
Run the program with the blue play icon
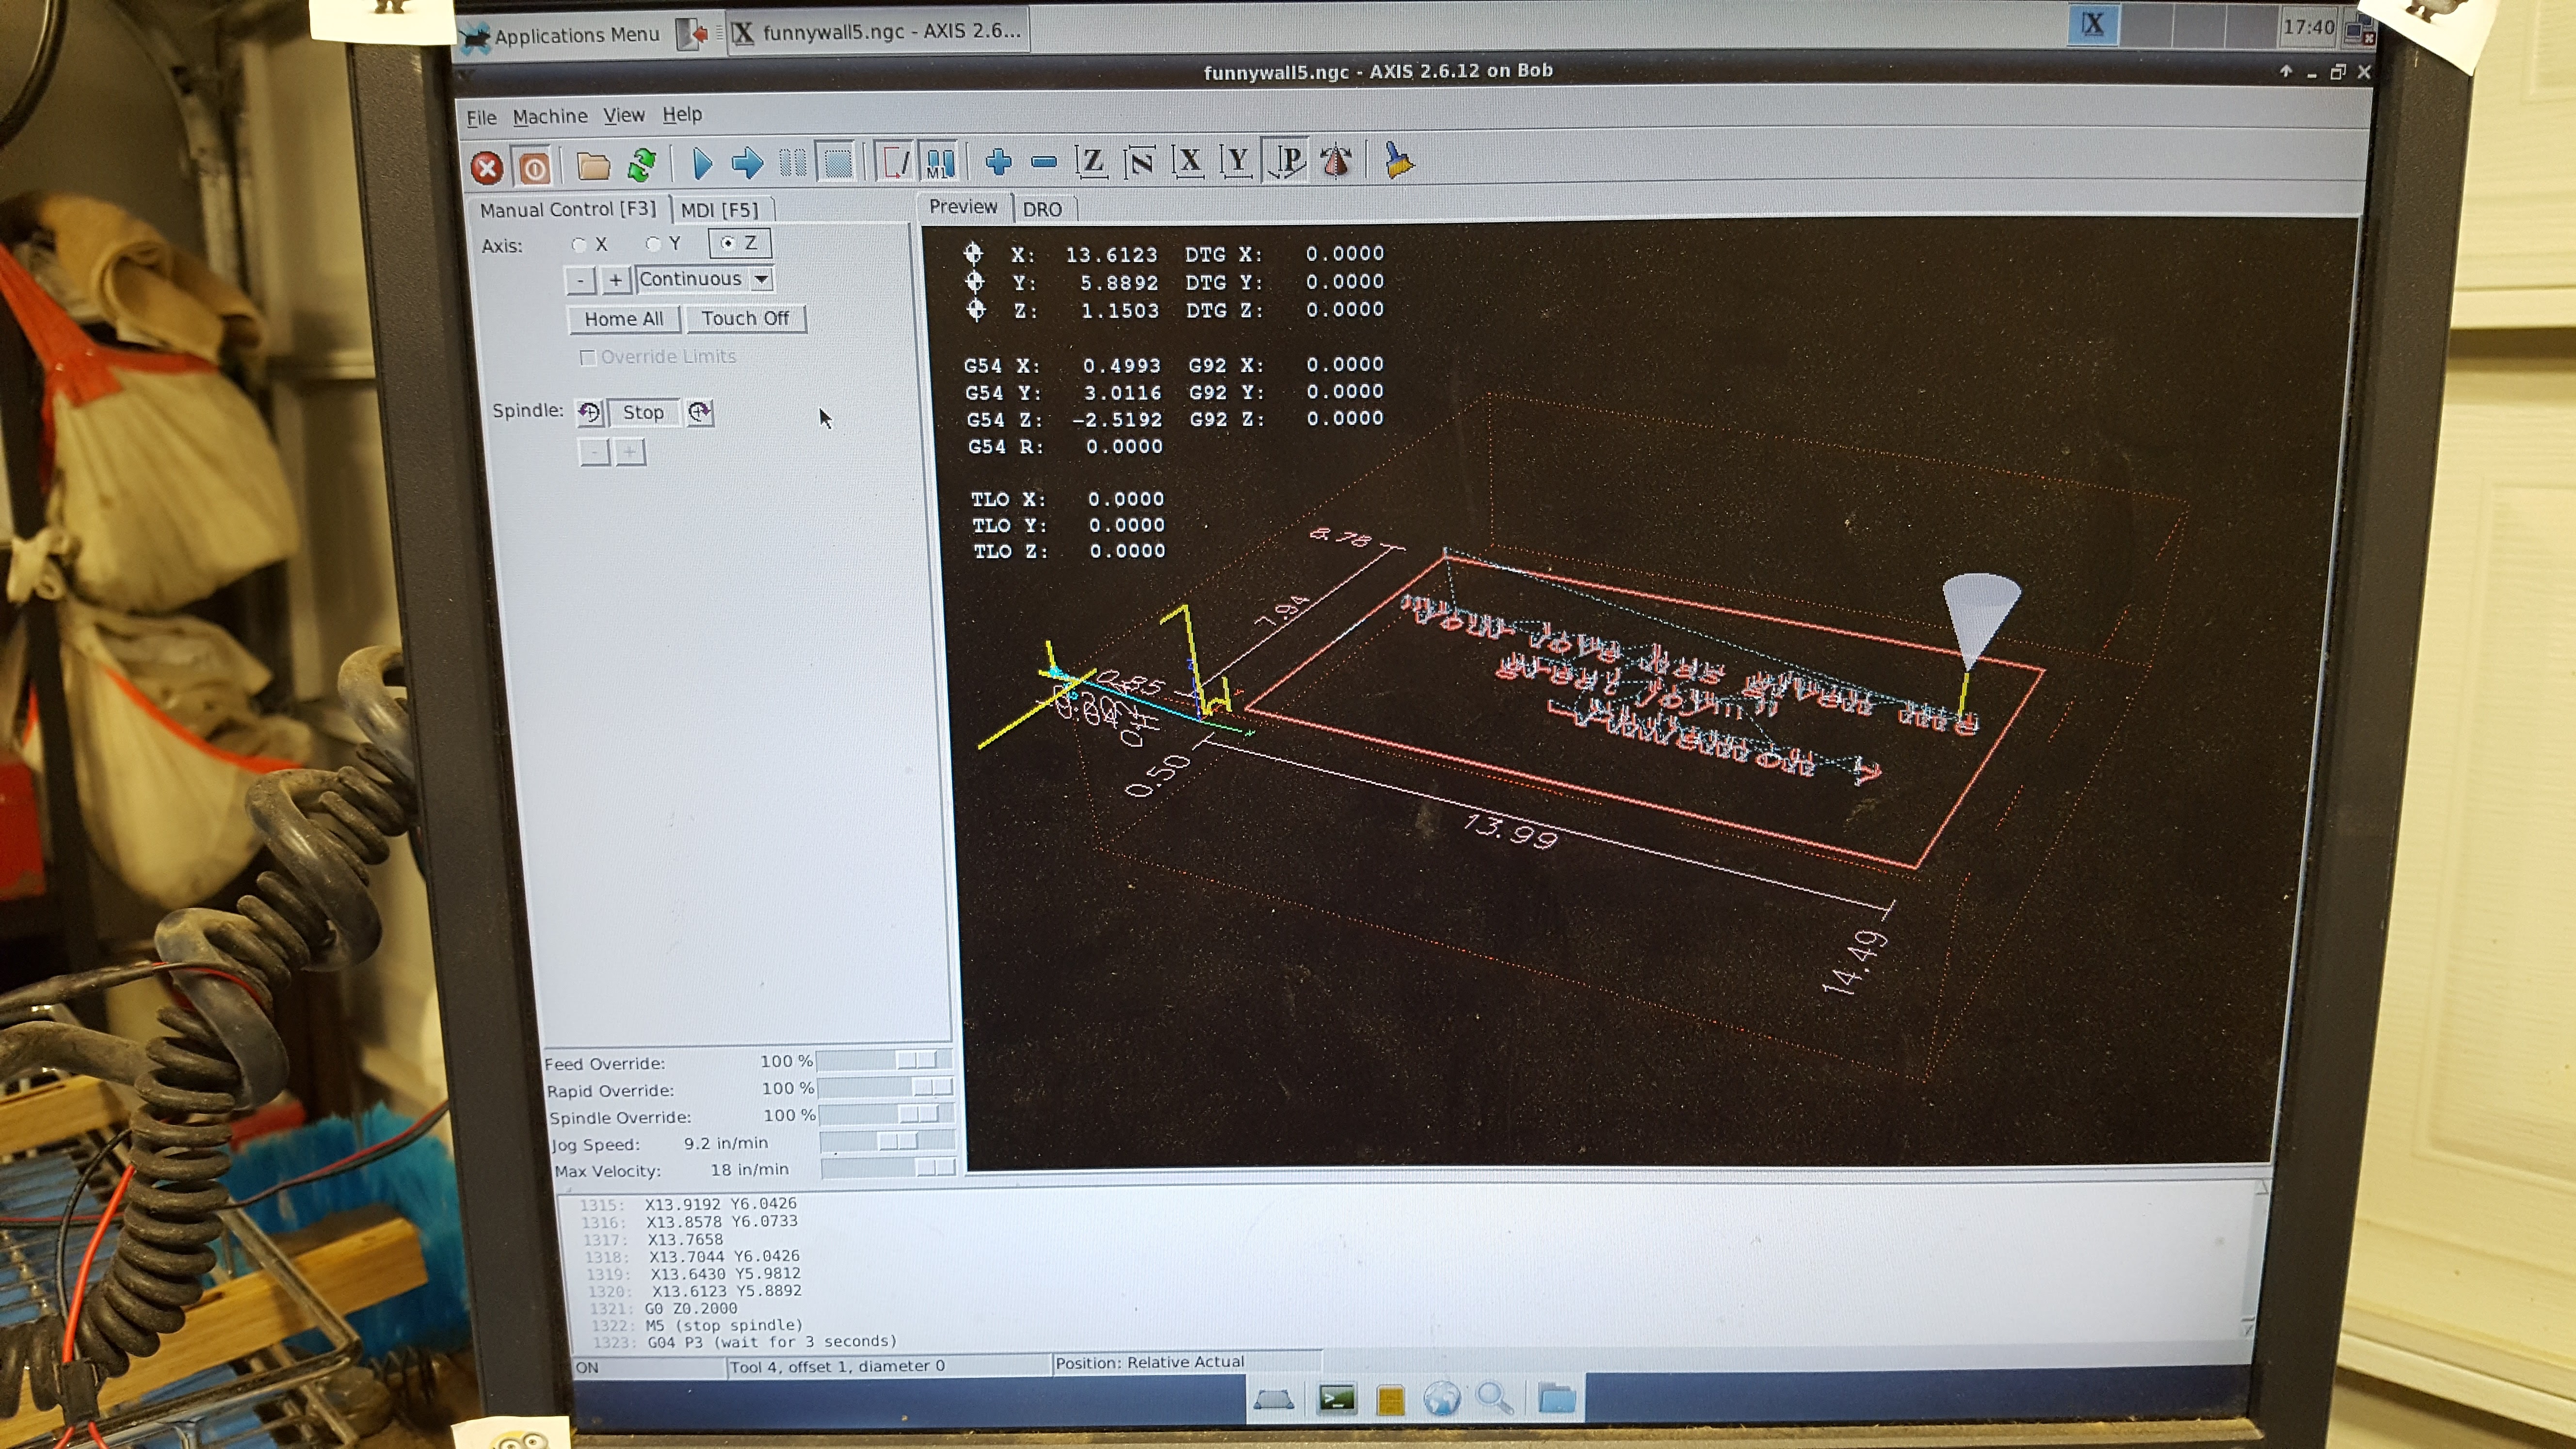click(702, 163)
